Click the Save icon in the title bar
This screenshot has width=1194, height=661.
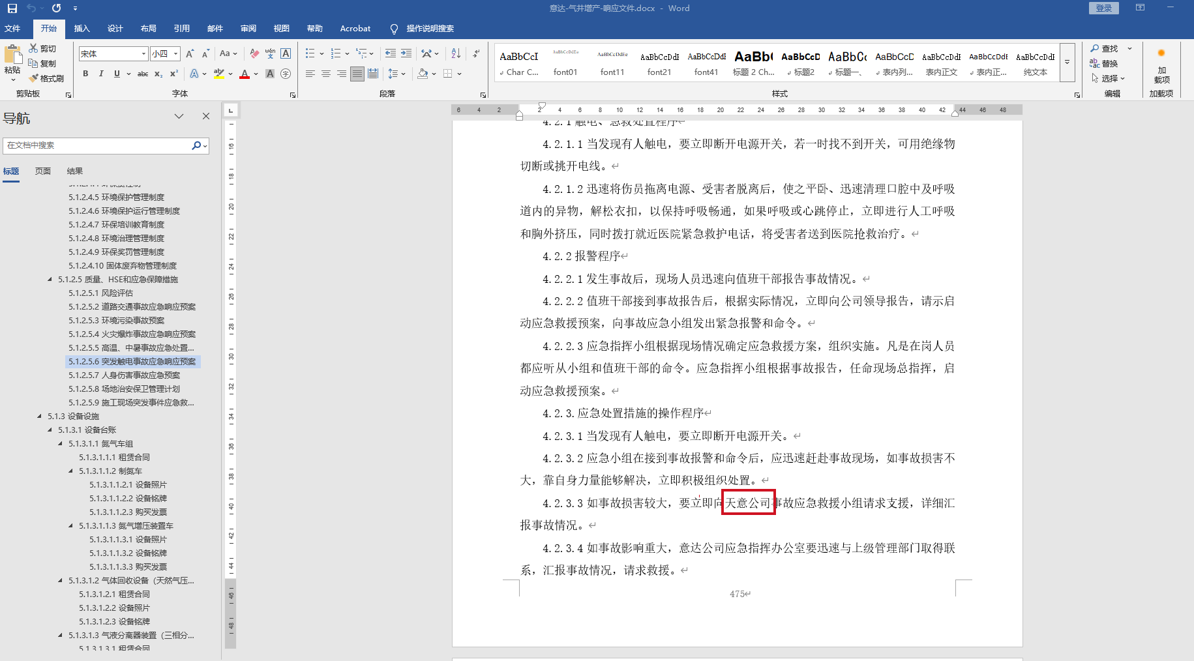pos(12,8)
